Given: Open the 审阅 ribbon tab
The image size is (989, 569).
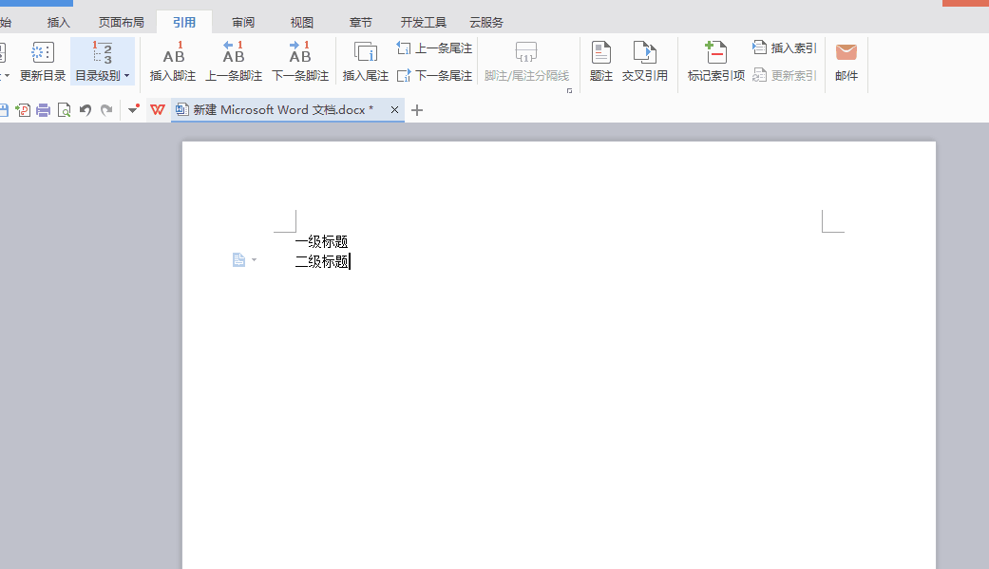Looking at the screenshot, I should [243, 23].
